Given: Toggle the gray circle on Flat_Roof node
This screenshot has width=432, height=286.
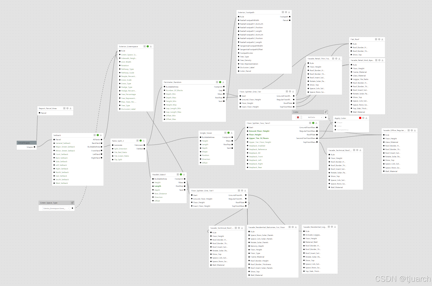Looking at the screenshot, I should [379, 39].
